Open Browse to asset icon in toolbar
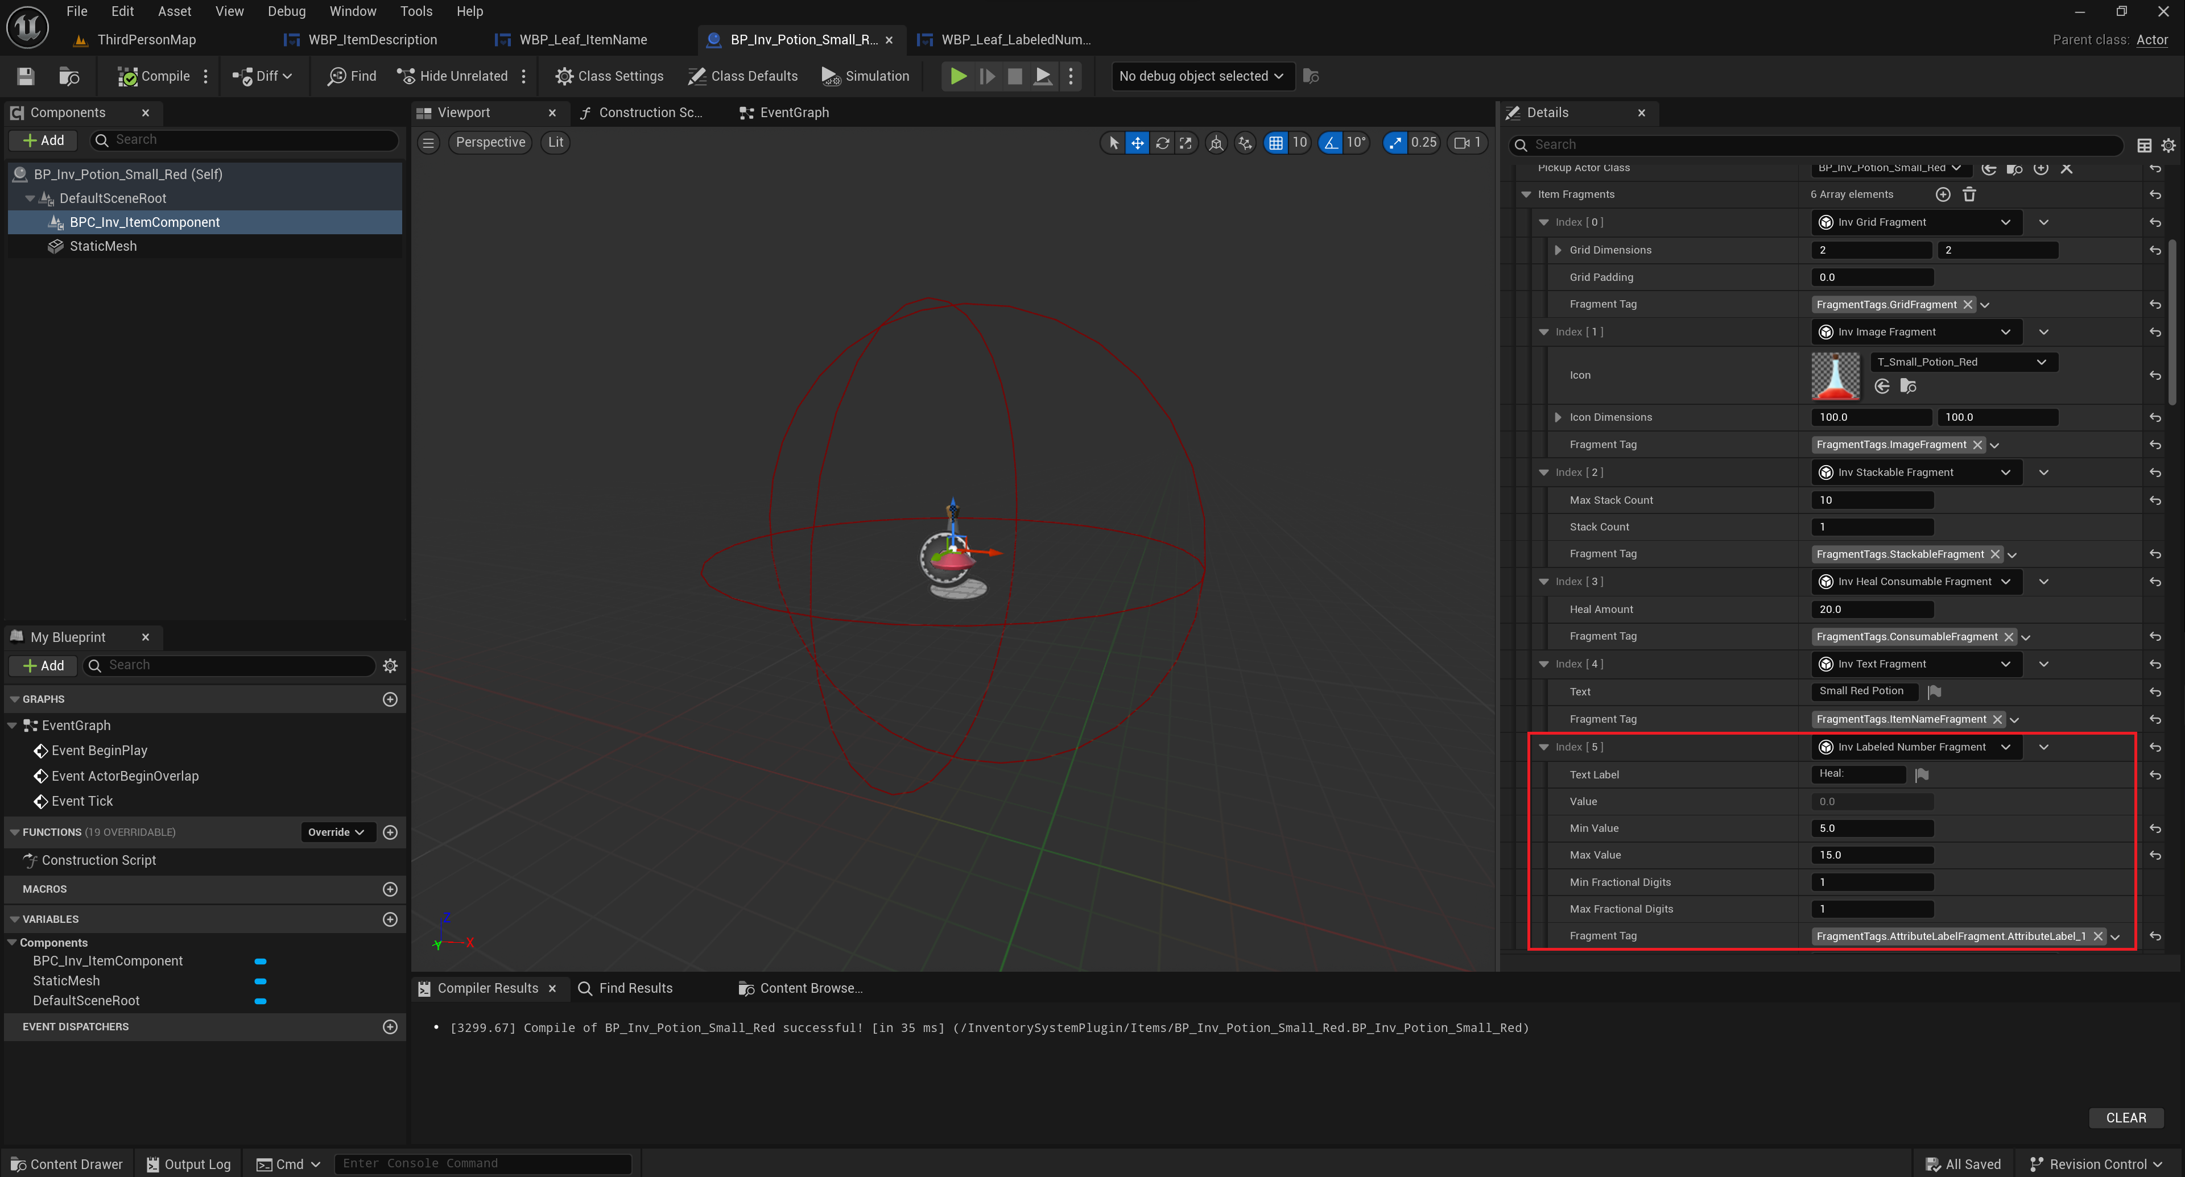 [x=69, y=76]
